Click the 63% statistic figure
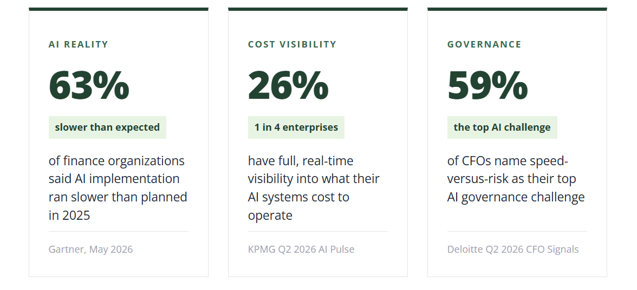 [89, 85]
